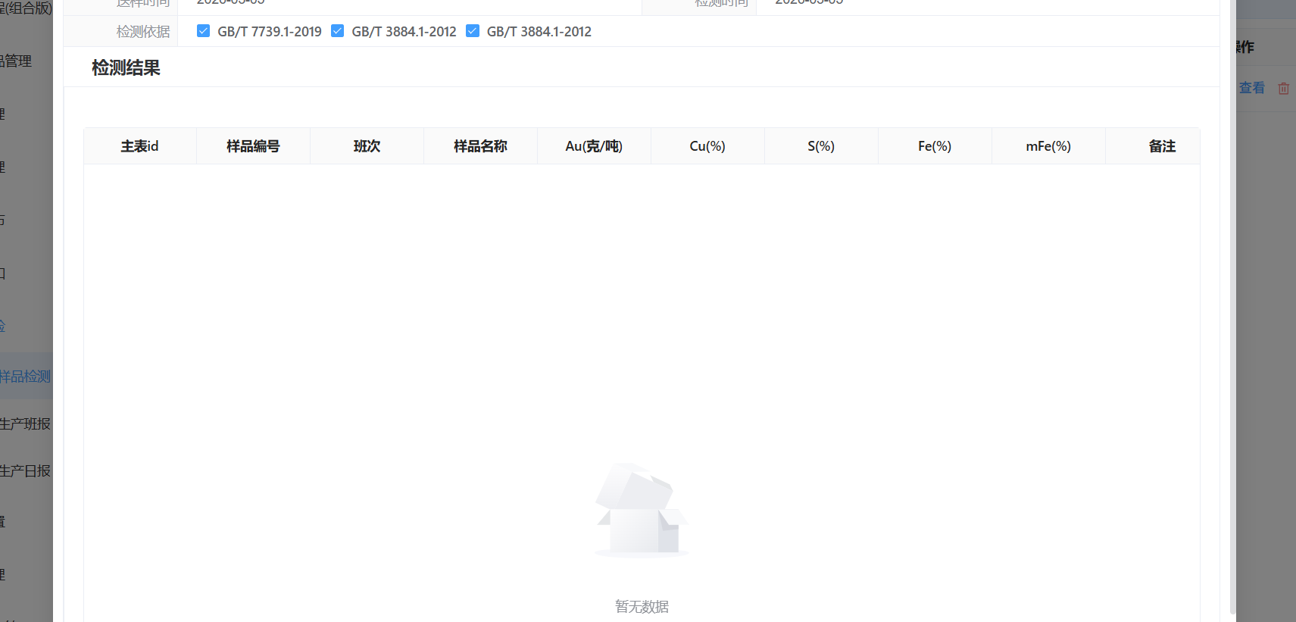
Task: Select the 样品检测 sidebar menu item
Action: [x=26, y=377]
